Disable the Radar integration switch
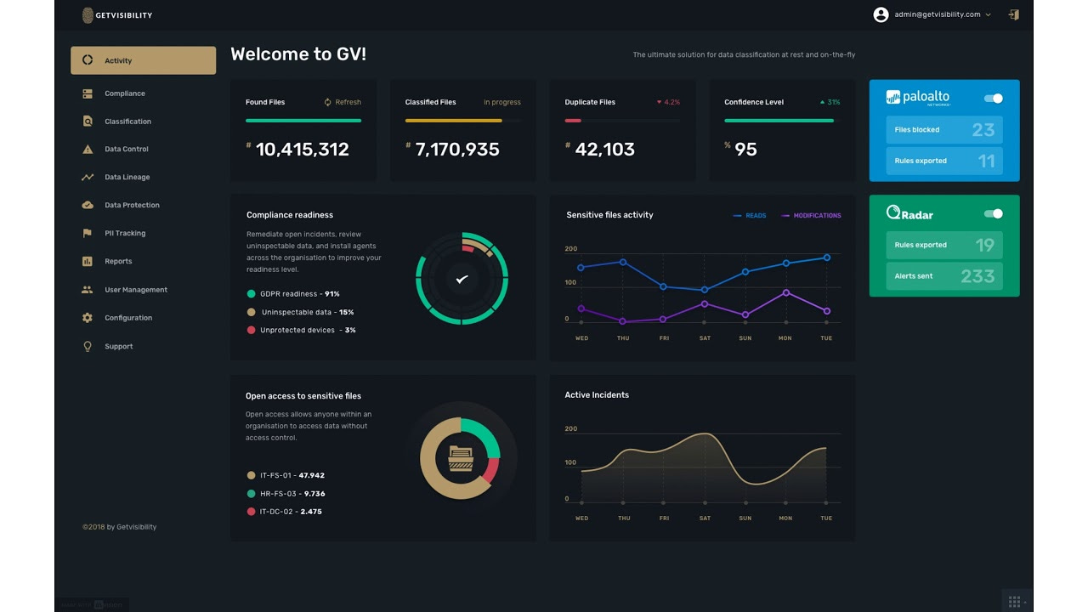 992,213
